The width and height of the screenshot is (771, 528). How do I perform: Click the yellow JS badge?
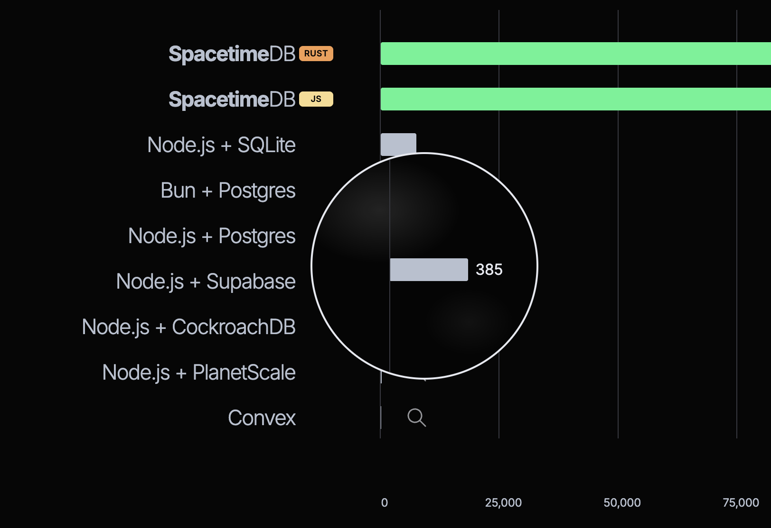(x=316, y=99)
